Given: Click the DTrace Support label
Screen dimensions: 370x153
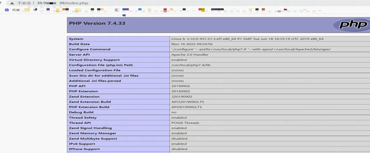Looking at the screenshot, I should [84, 149].
